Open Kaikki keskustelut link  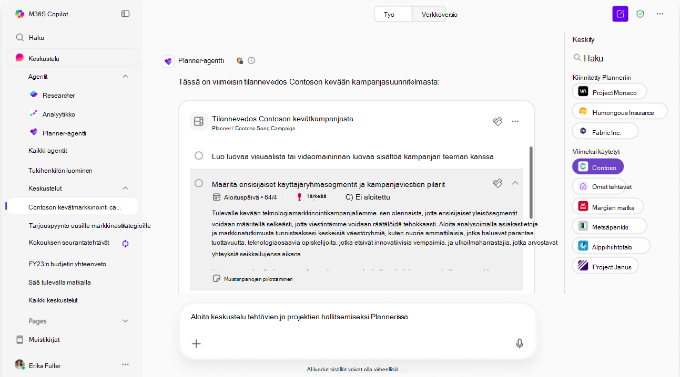pyautogui.click(x=53, y=300)
